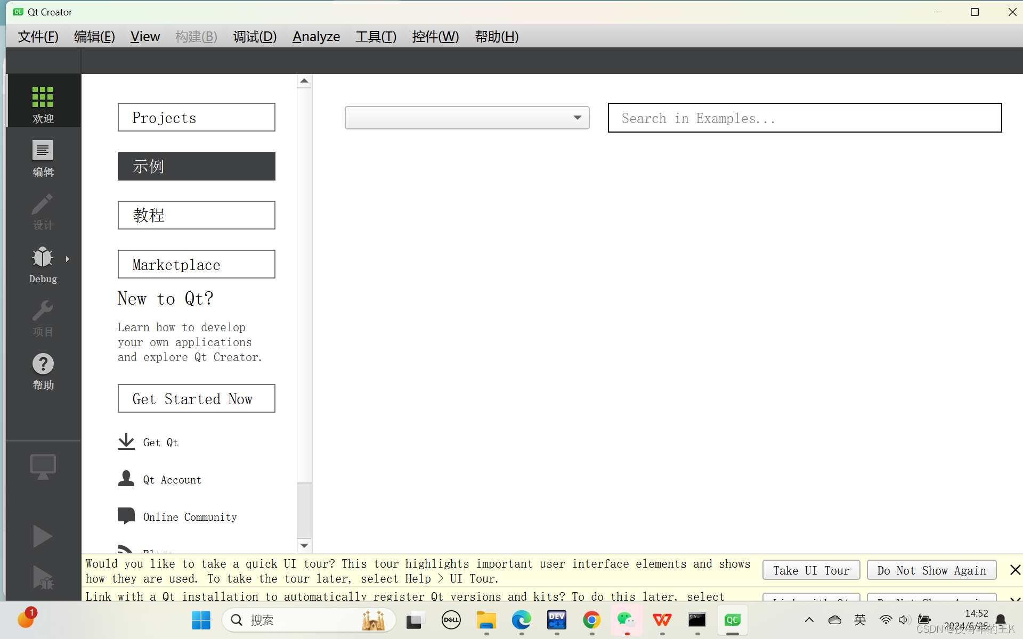The image size is (1023, 639).
Task: Click the Online Community speech-bubble icon
Action: [126, 516]
